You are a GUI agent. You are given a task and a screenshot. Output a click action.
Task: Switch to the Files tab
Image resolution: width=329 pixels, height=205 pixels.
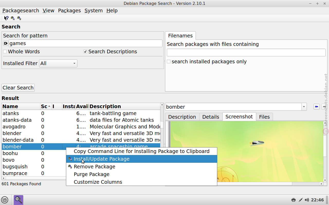coord(264,117)
